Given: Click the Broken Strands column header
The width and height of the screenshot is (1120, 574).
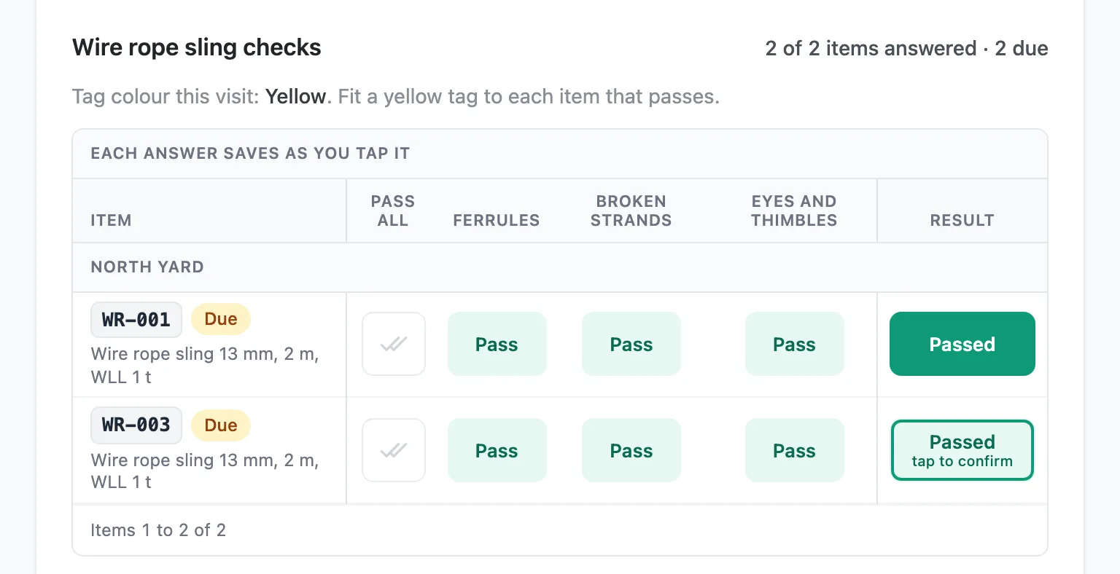Looking at the screenshot, I should 631,211.
